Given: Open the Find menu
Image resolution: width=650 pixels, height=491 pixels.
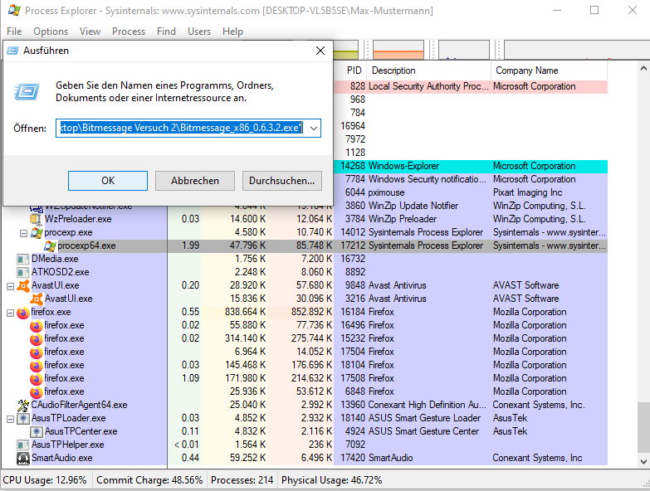Looking at the screenshot, I should [x=166, y=32].
